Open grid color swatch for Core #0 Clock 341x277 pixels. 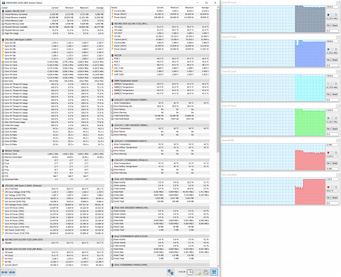click(336, 15)
